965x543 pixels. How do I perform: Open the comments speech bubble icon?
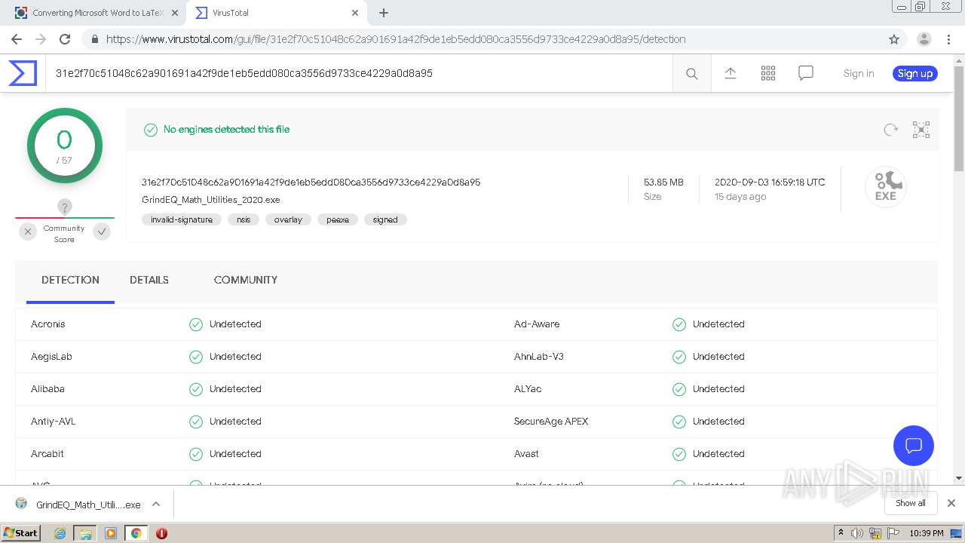coord(805,73)
